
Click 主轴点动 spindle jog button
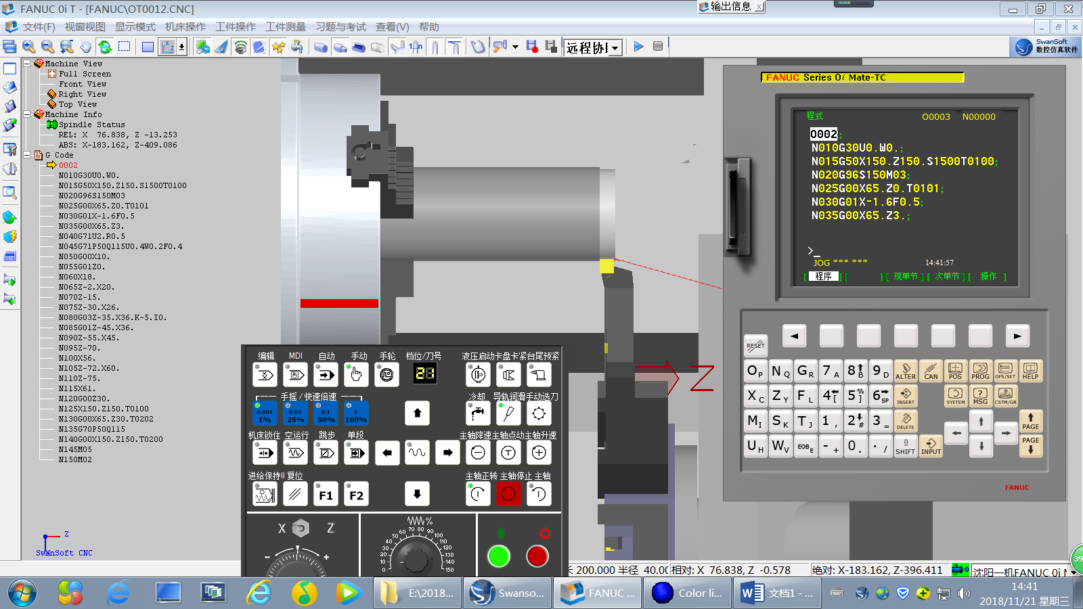(508, 453)
